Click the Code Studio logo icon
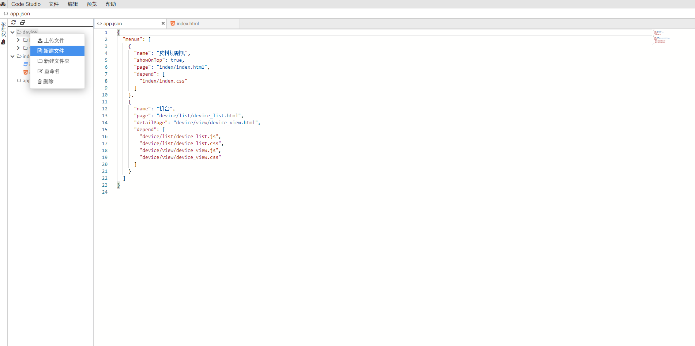The image size is (695, 346). tap(3, 4)
